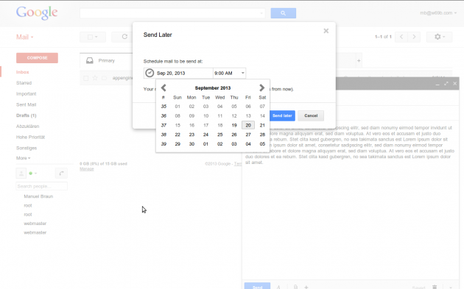Refresh the mail list

124,37
